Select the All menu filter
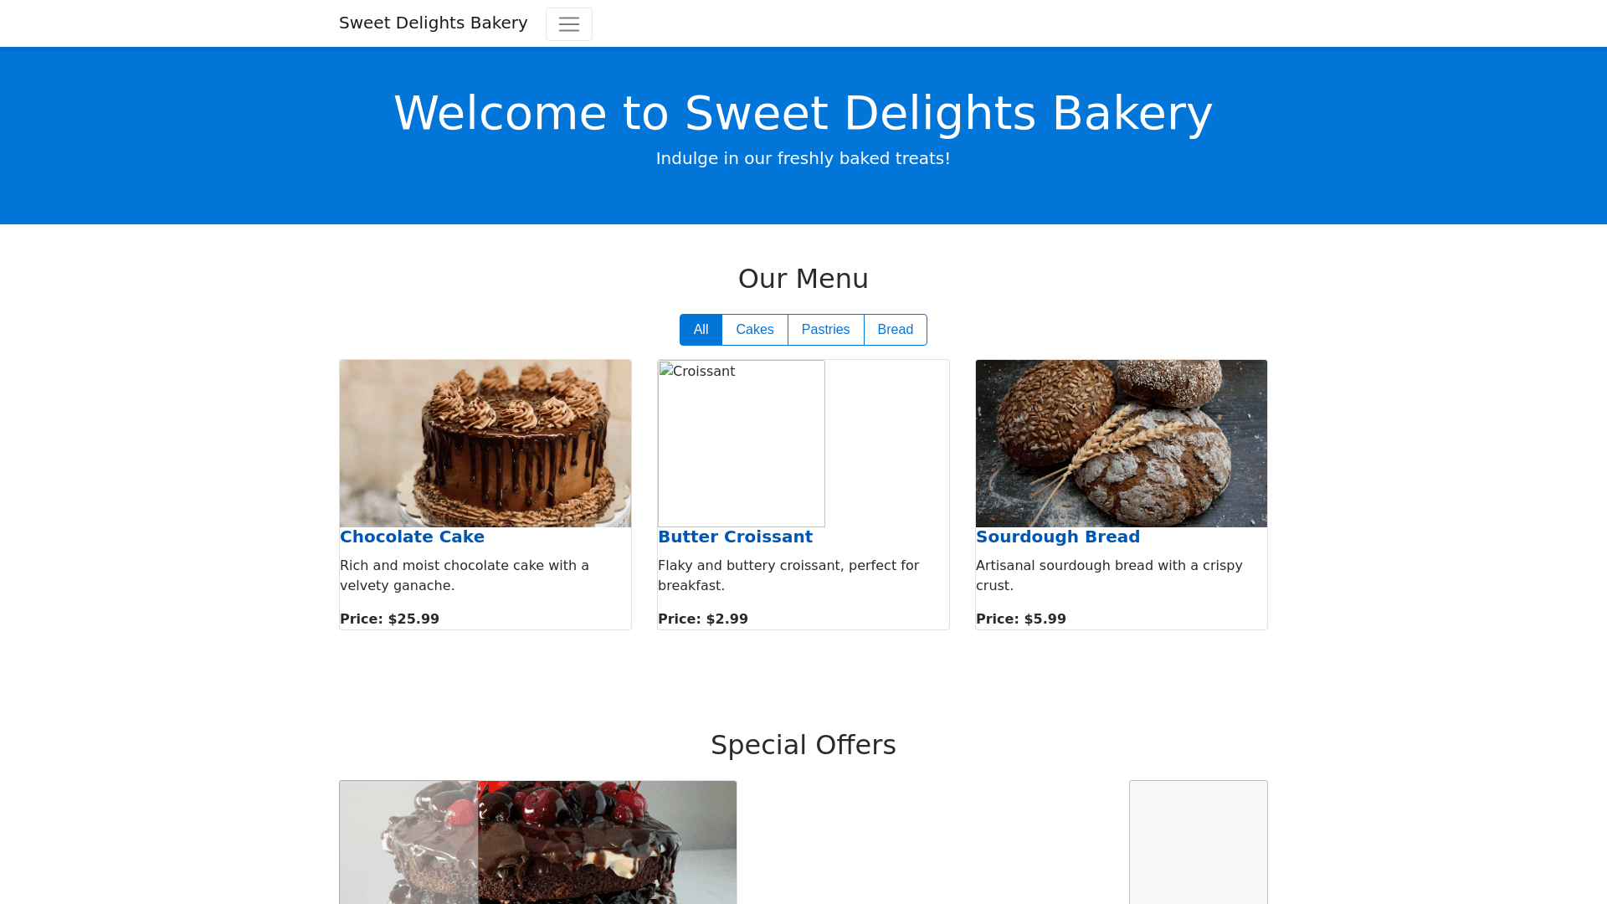Image resolution: width=1607 pixels, height=904 pixels. coord(701,330)
